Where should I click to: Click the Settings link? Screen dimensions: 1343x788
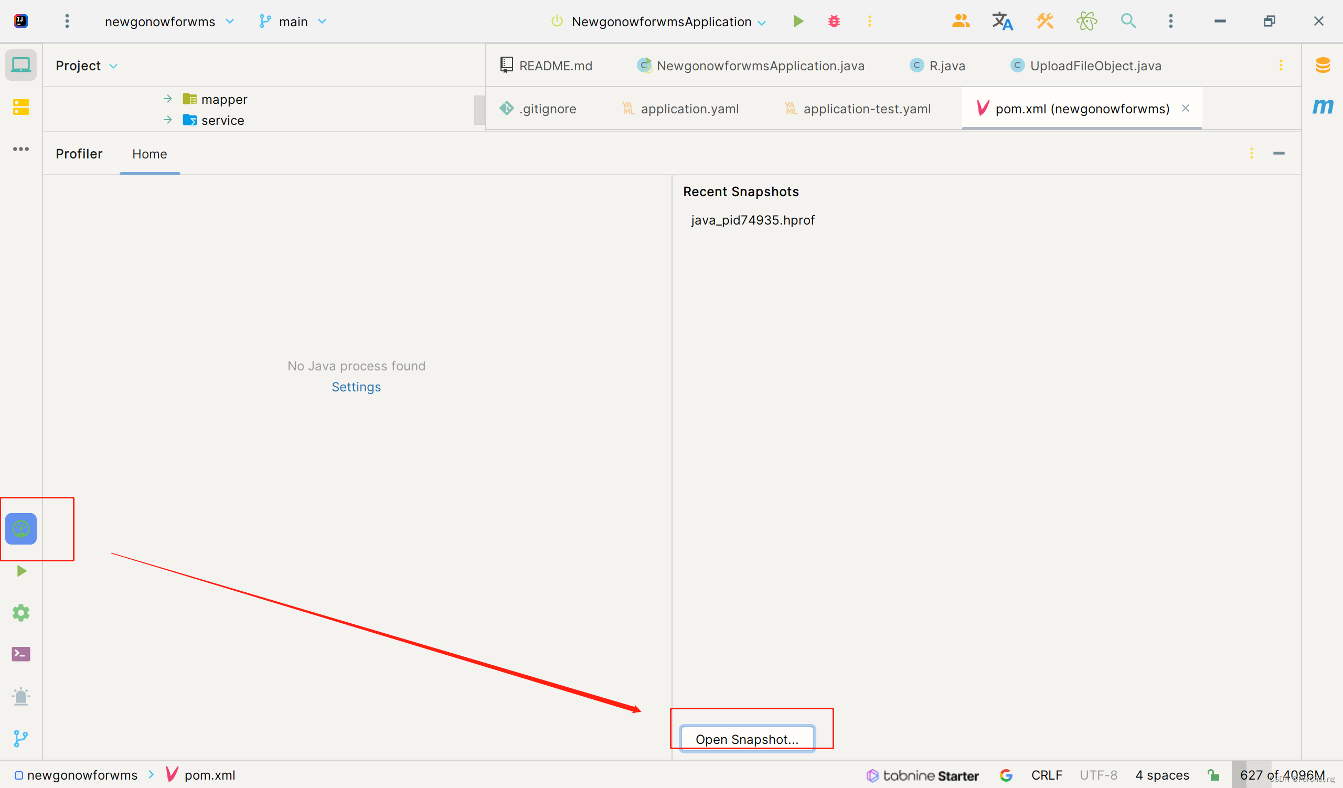point(356,387)
